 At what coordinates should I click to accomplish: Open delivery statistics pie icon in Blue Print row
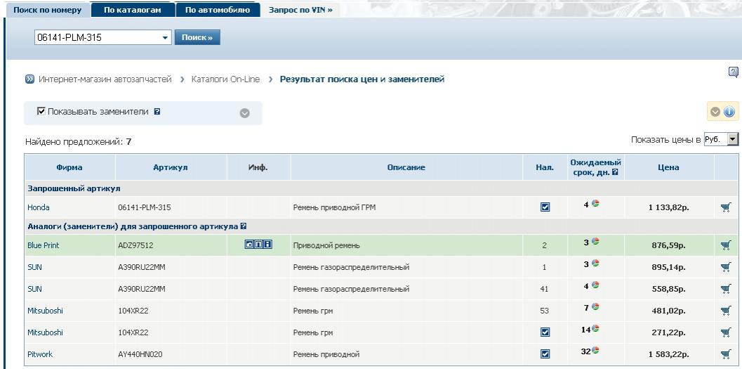(595, 241)
